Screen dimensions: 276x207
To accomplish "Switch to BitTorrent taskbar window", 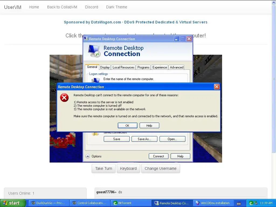I will [x=131, y=203].
